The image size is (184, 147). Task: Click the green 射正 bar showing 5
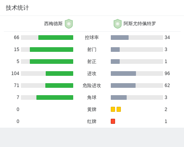[x=52, y=62]
